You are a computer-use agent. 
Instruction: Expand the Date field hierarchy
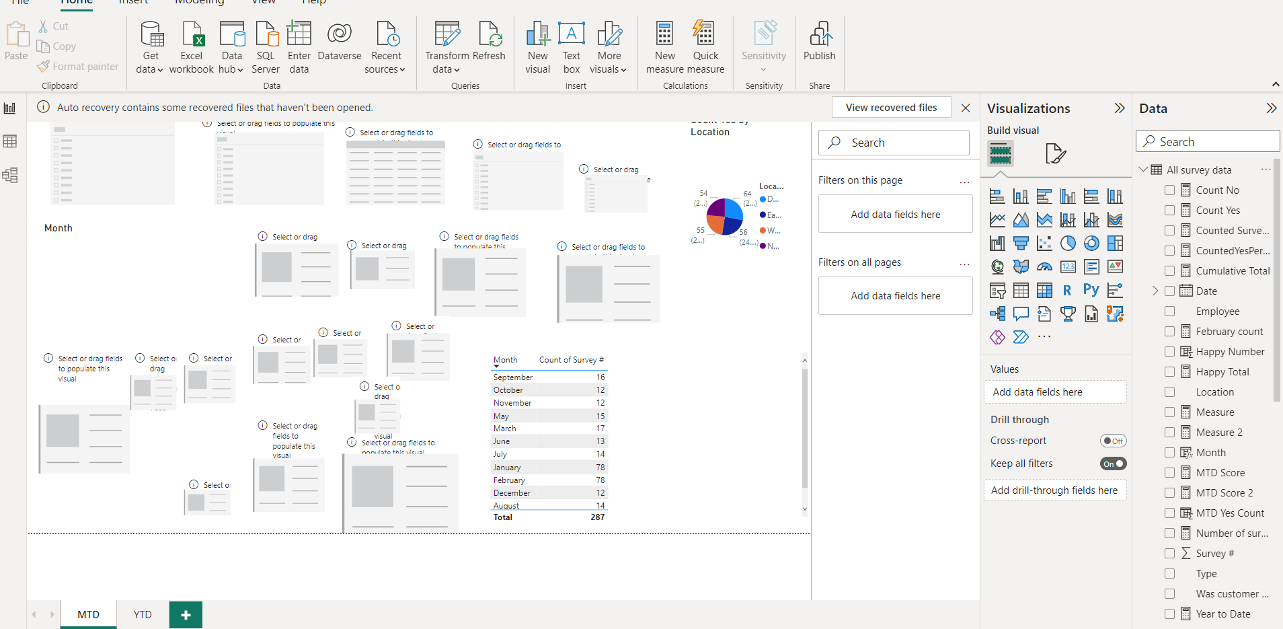tap(1155, 291)
